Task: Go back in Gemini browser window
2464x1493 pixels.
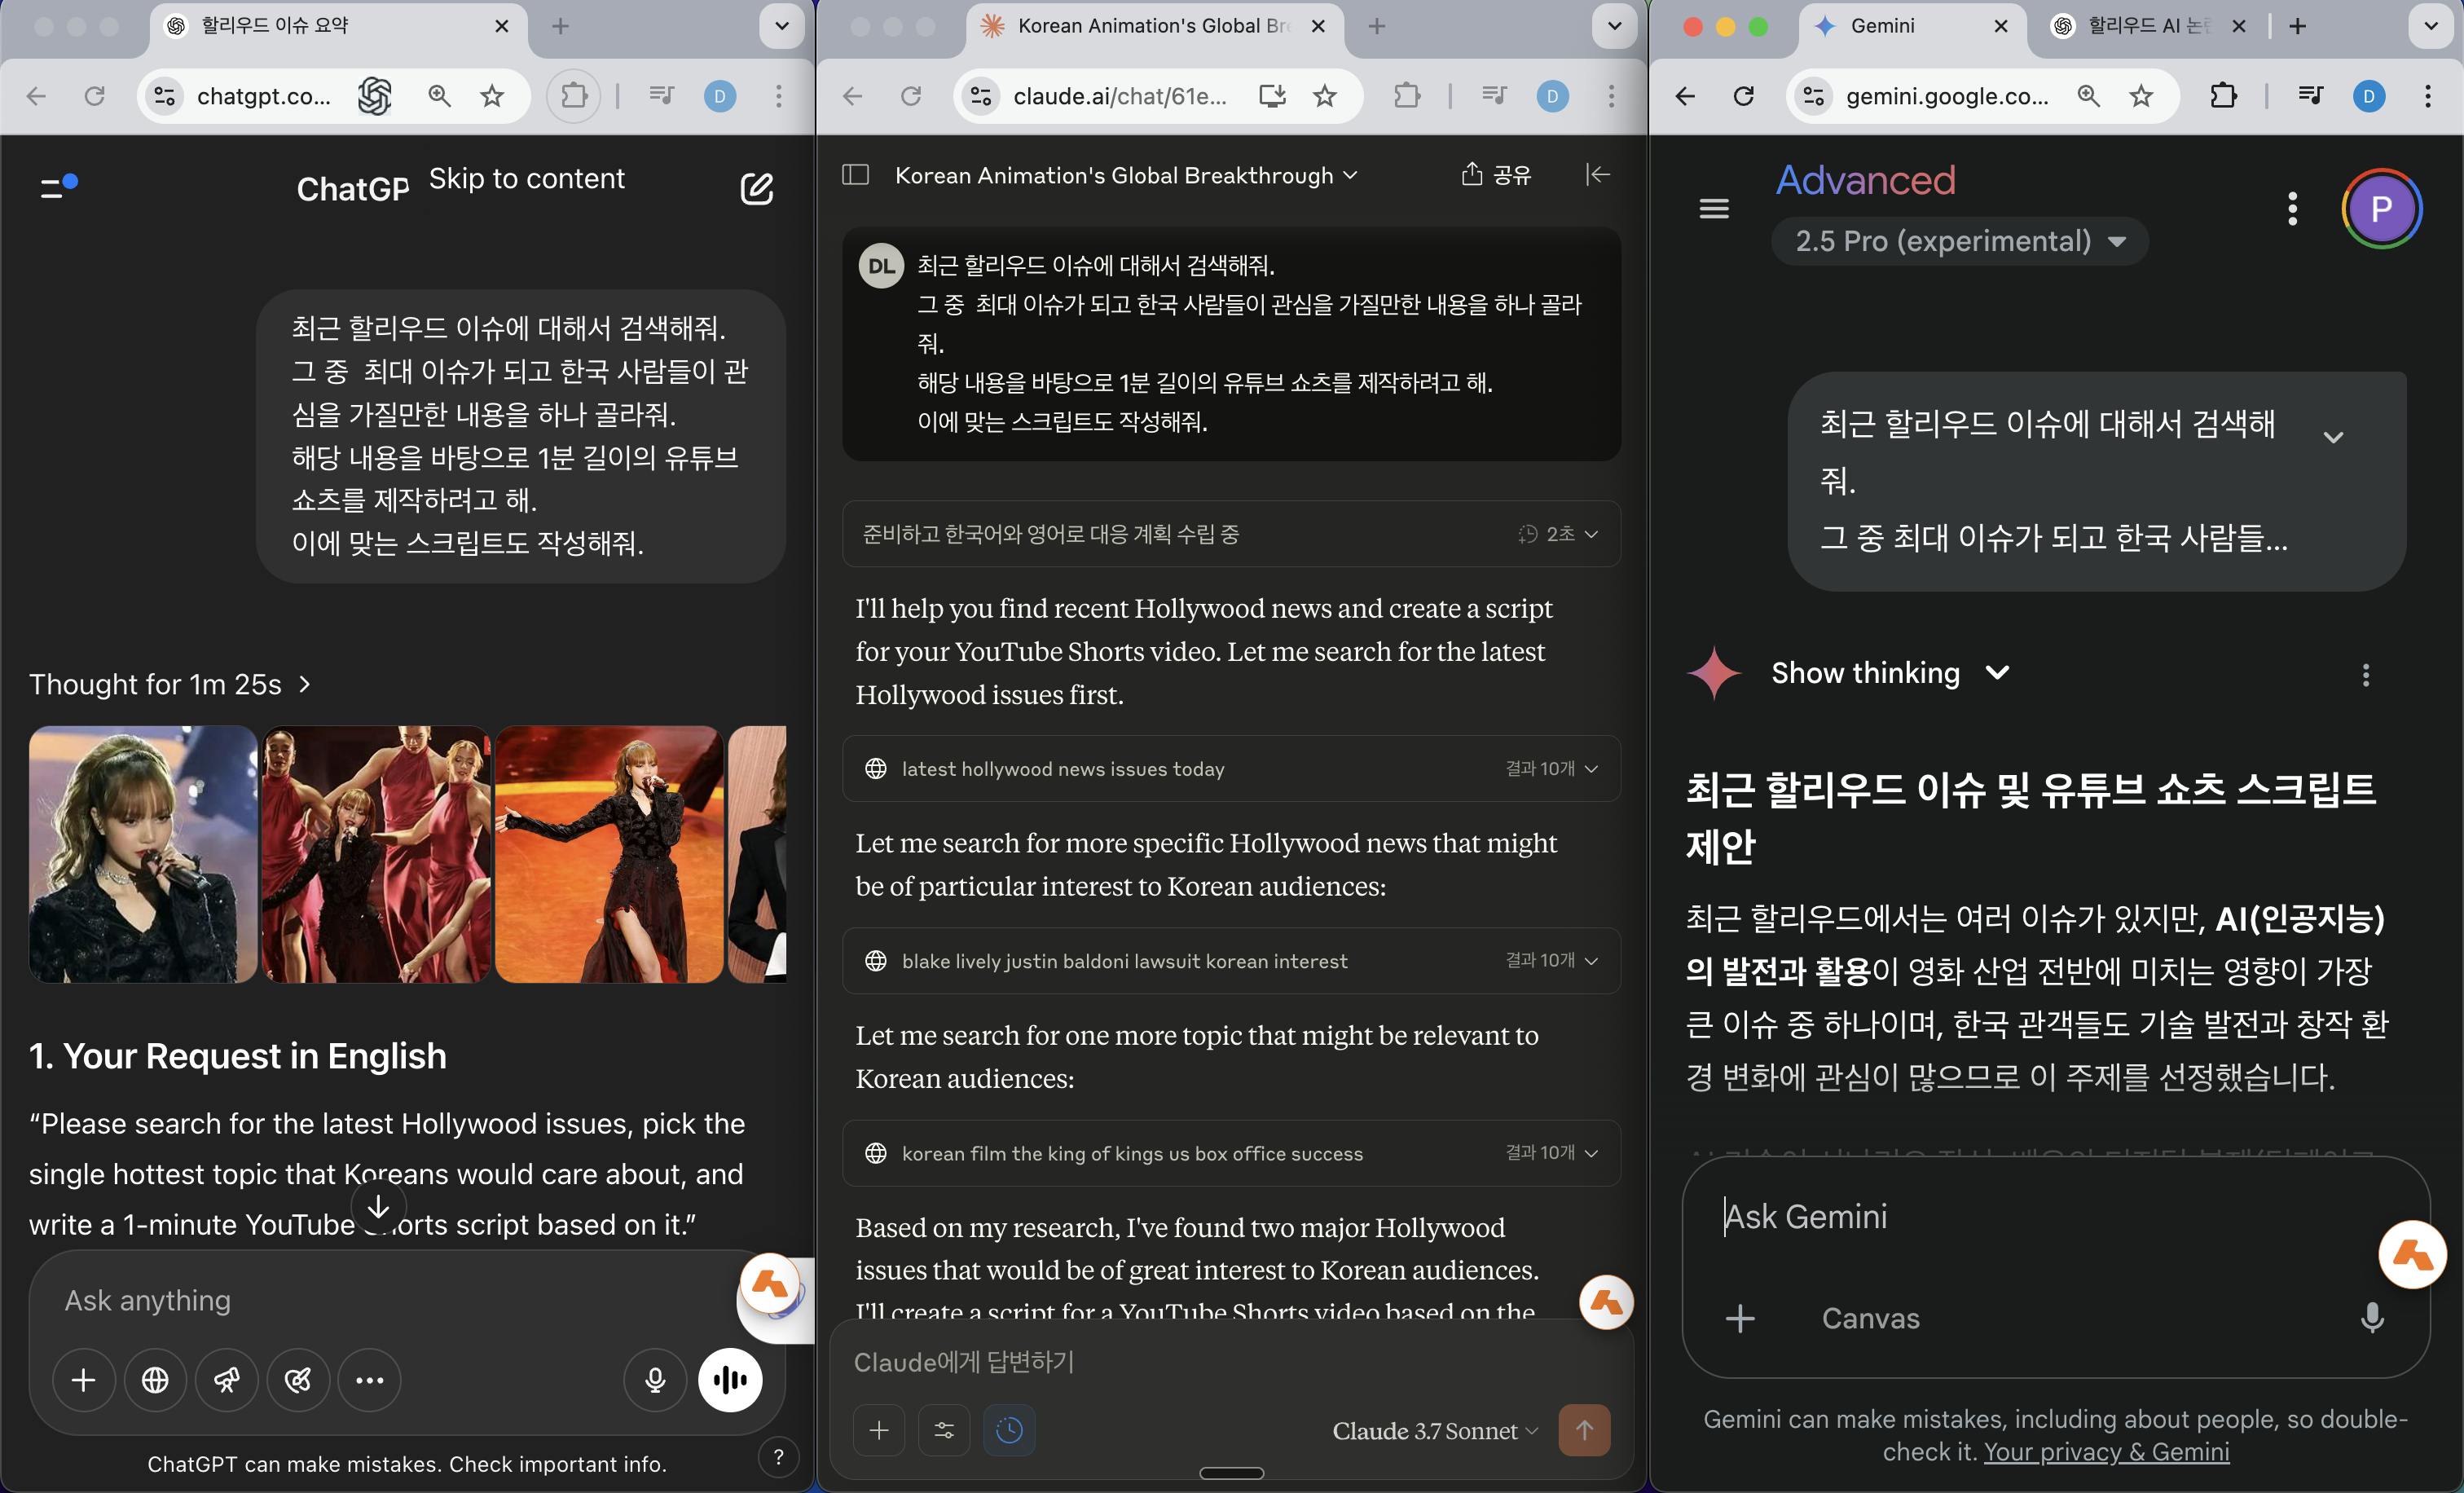Action: (x=1685, y=96)
